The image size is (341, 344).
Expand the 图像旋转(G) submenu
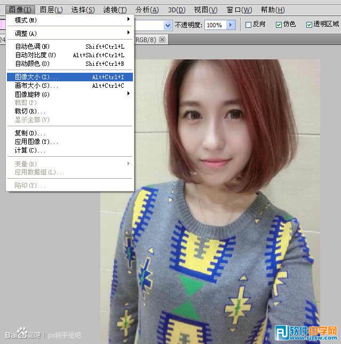pos(70,94)
